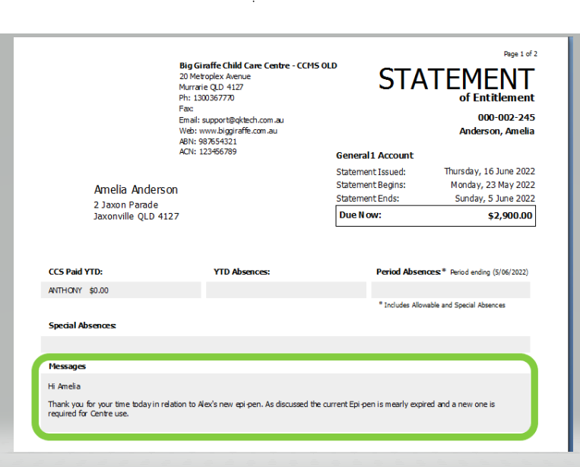Click the 'Statement Ends:' label
This screenshot has height=467, width=580.
(368, 199)
